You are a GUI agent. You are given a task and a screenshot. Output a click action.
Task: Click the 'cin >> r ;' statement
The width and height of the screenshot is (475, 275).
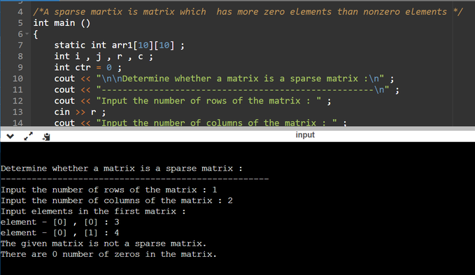pos(80,112)
